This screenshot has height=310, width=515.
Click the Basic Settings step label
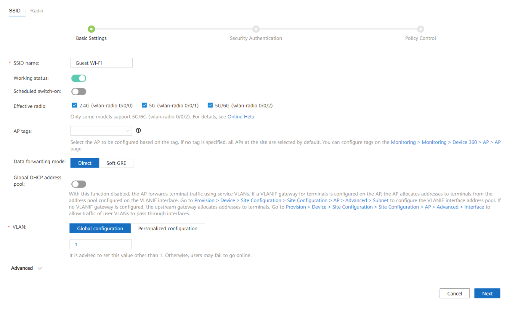pos(91,38)
